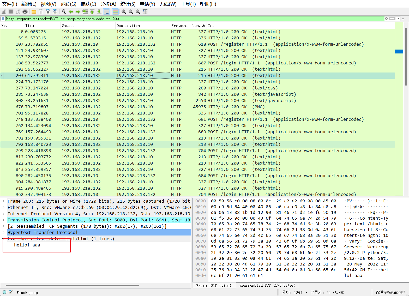The height and width of the screenshot is (296, 409).
Task: Zoom in on packet text
Action: point(124,12)
